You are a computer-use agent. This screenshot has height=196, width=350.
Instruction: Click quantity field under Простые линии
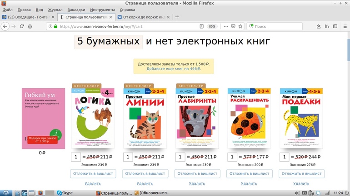click(128, 157)
